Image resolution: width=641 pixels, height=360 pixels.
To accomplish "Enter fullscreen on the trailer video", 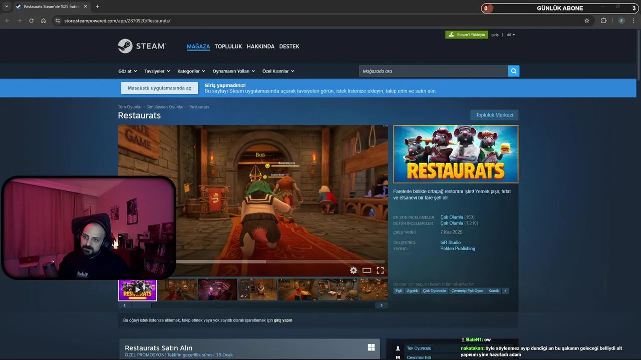I will [x=380, y=270].
